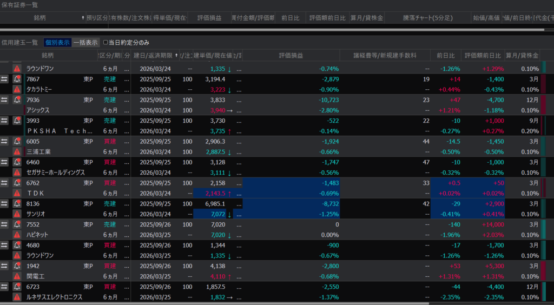
Task: Click the warning triangle beside ハピネット
Action: [x=17, y=235]
